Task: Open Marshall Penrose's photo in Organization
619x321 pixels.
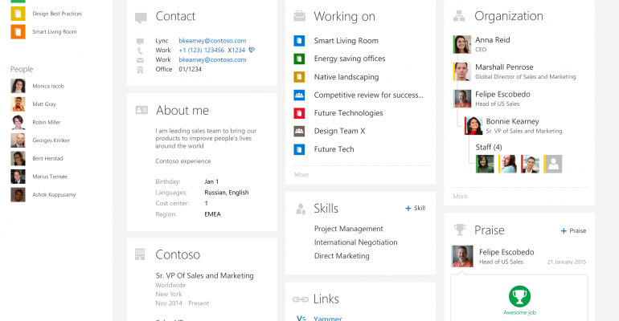Action: point(462,71)
